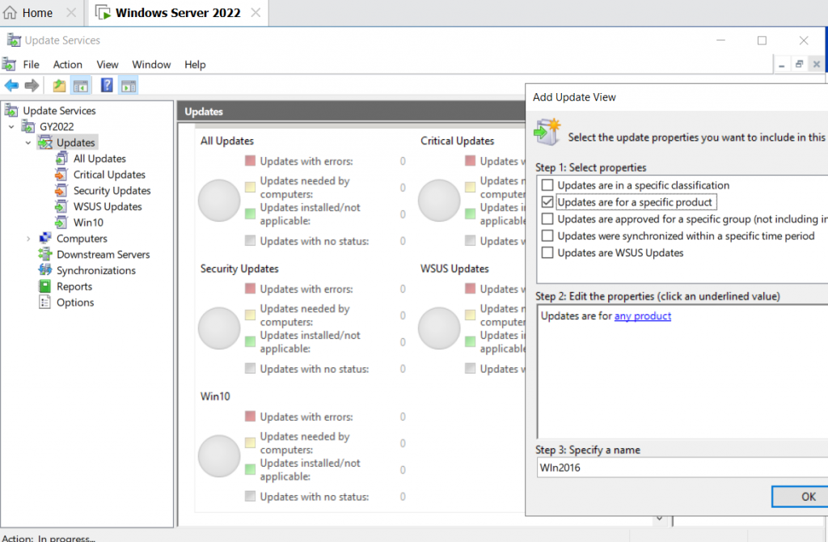This screenshot has height=542, width=828.
Task: Open the File menu
Action: (x=32, y=65)
